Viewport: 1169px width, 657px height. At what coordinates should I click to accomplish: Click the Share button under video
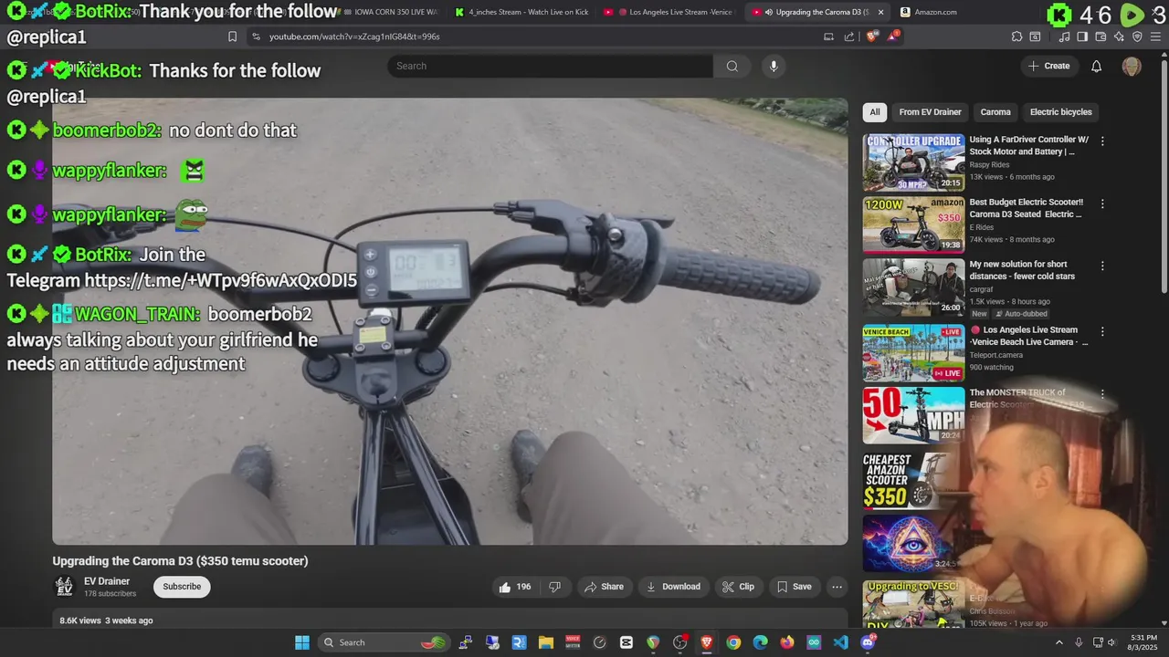click(604, 587)
